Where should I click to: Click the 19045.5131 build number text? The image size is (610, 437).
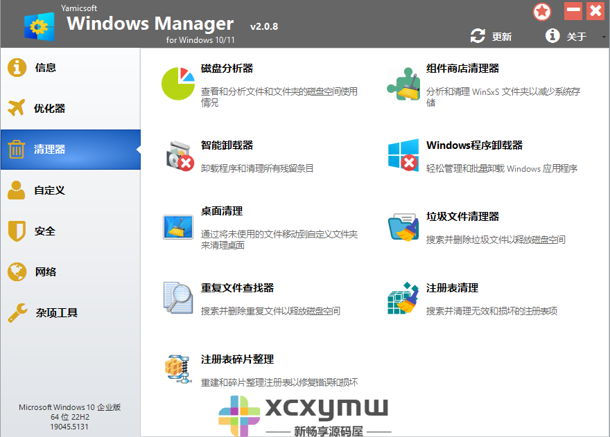[69, 427]
